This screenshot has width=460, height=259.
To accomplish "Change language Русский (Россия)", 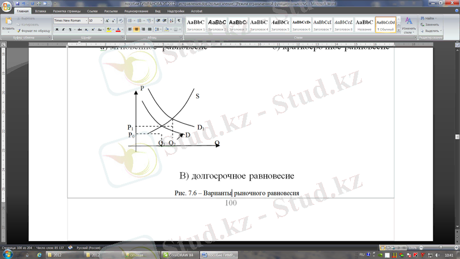I will point(89,248).
